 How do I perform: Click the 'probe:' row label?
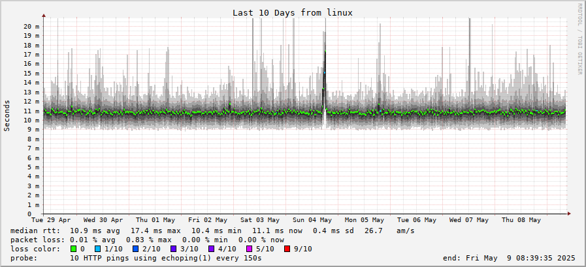24,258
